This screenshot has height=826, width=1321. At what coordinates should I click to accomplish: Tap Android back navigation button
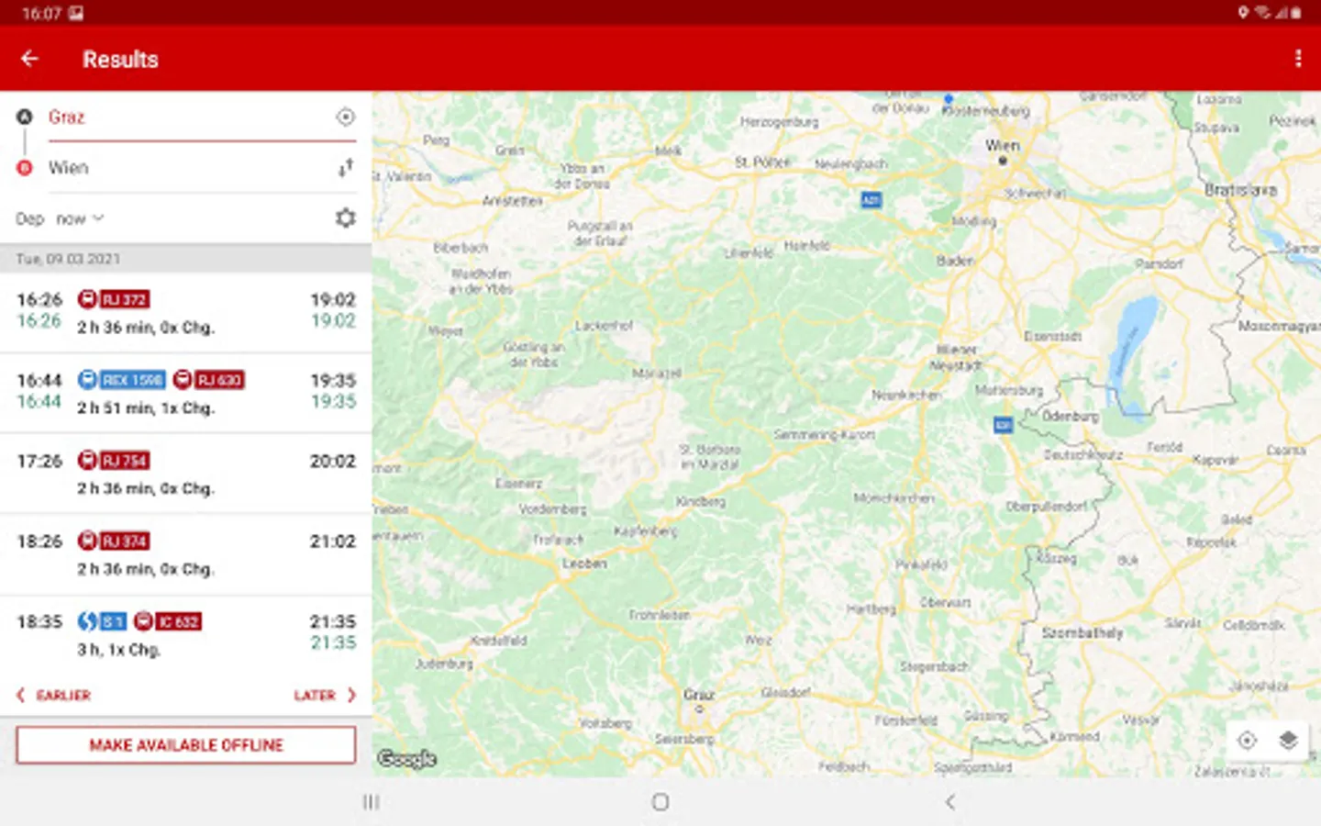(x=950, y=802)
